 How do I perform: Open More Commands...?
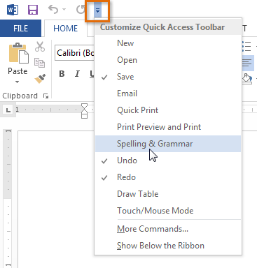pyautogui.click(x=168, y=229)
